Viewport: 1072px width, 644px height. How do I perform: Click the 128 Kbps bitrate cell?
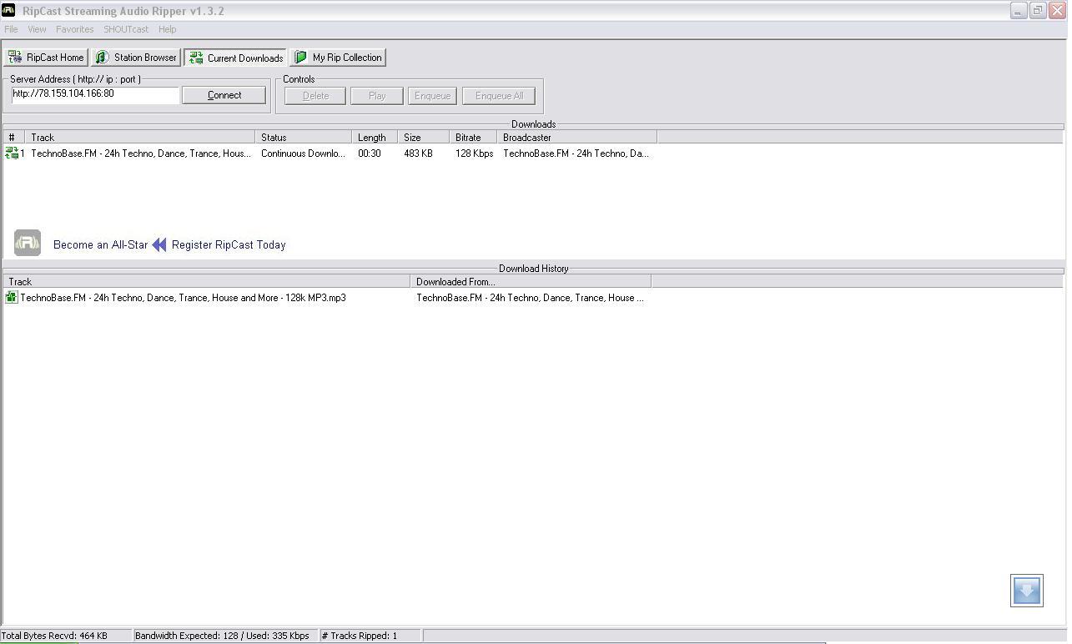pyautogui.click(x=474, y=153)
